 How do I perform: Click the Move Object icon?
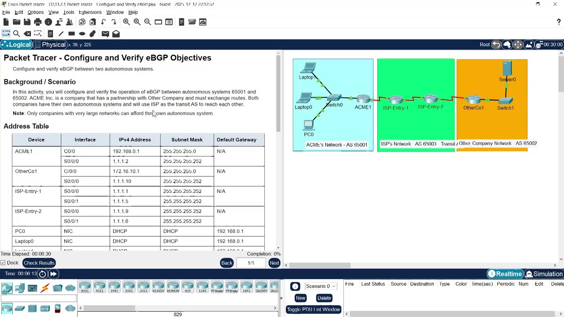pos(518,44)
